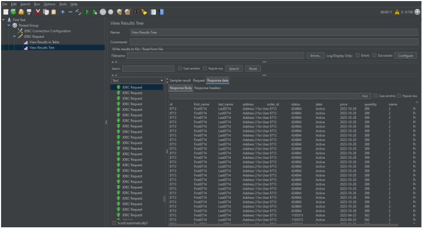Collapse the Thread Group tree node

click(9, 25)
